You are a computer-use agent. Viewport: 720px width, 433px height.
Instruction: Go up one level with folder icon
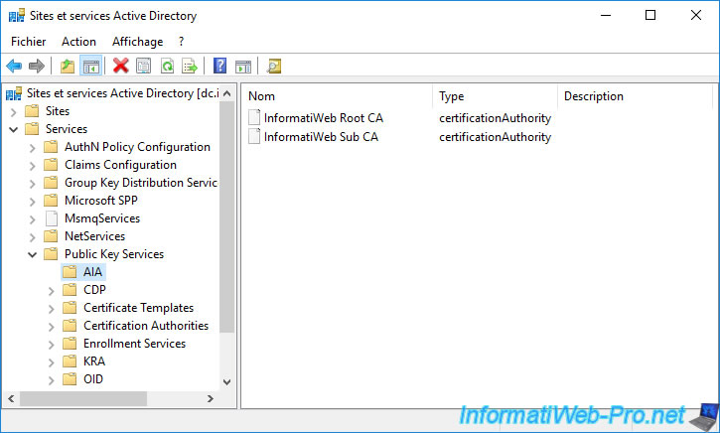click(x=68, y=67)
